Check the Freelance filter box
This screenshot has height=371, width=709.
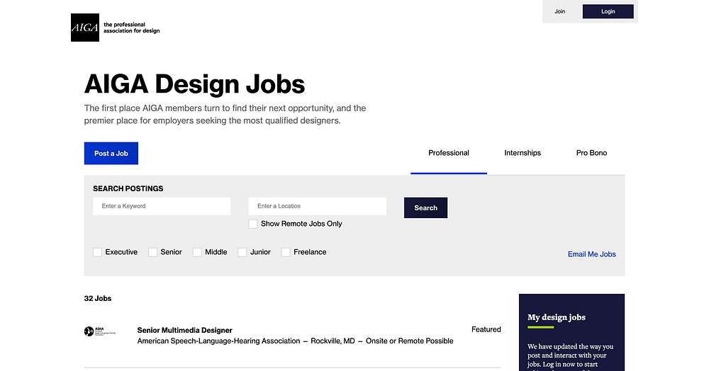tap(286, 252)
